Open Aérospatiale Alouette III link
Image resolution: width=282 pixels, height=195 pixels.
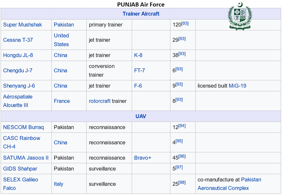click(18, 101)
